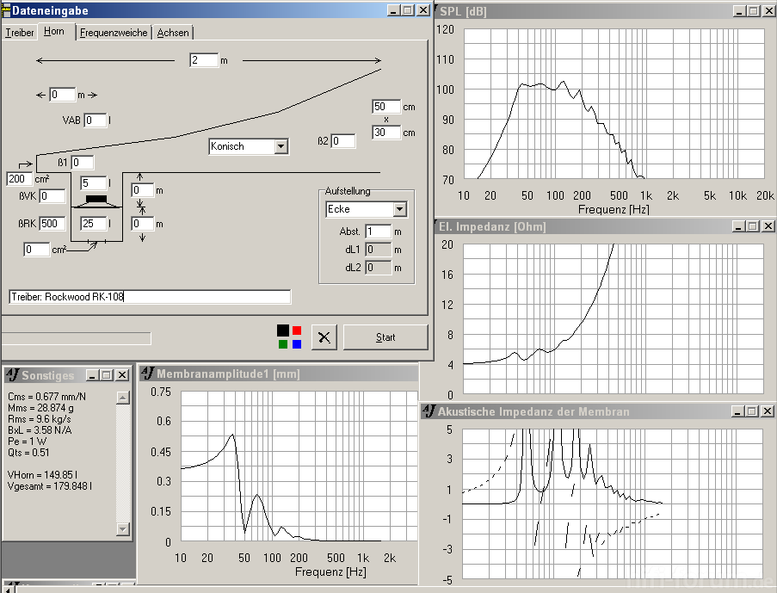Click the dL1 field

[378, 250]
